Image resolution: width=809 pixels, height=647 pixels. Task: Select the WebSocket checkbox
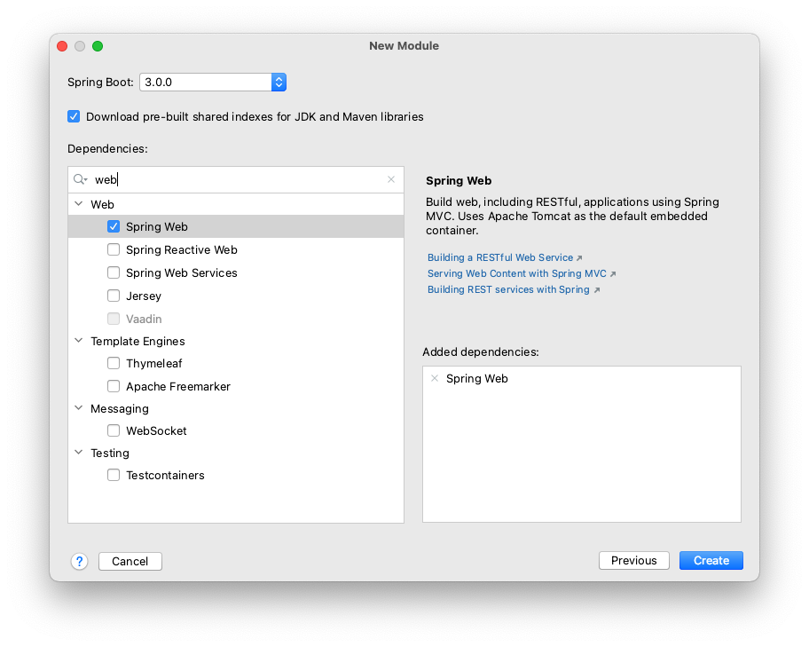click(114, 430)
